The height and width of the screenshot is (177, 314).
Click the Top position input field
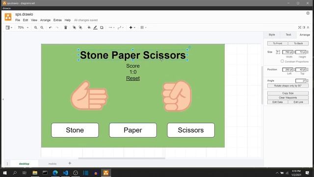click(301, 69)
